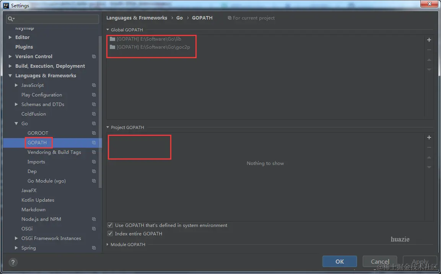Expand the Spring settings node

(x=16, y=248)
